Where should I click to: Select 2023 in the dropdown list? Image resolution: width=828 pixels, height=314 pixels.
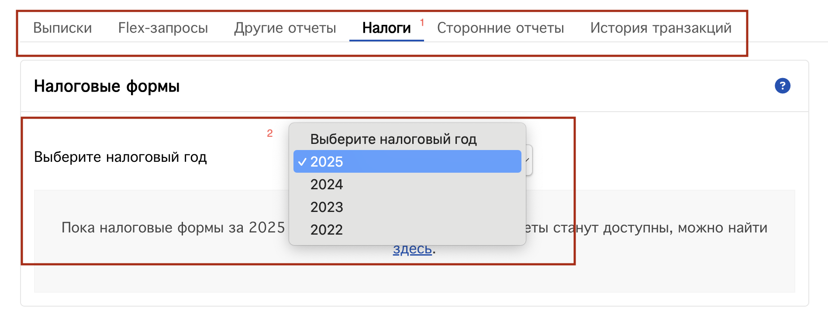point(407,207)
